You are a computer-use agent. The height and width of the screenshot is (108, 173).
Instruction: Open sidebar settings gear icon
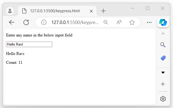(163, 99)
